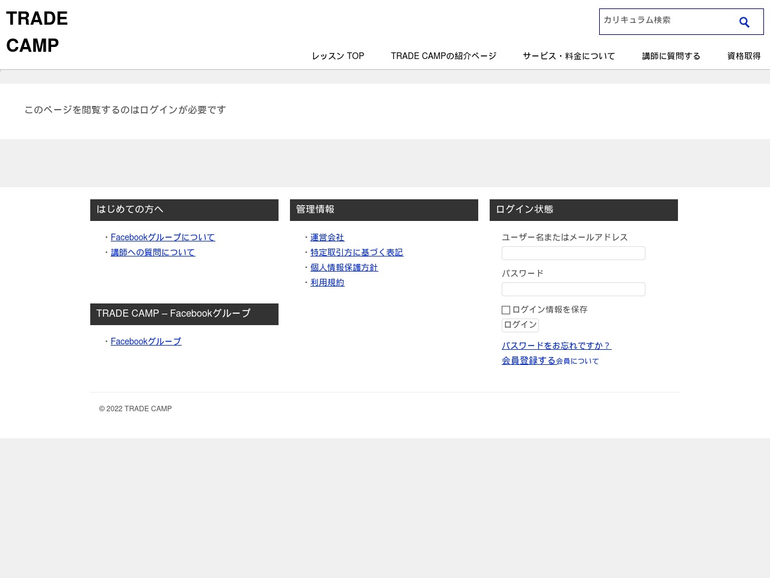Image resolution: width=770 pixels, height=578 pixels.
Task: Click the ログイン button
Action: (520, 325)
